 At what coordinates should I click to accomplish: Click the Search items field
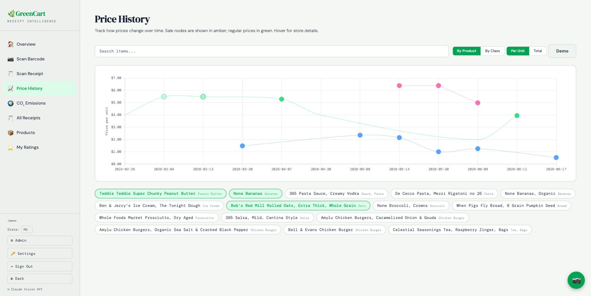pyautogui.click(x=272, y=51)
